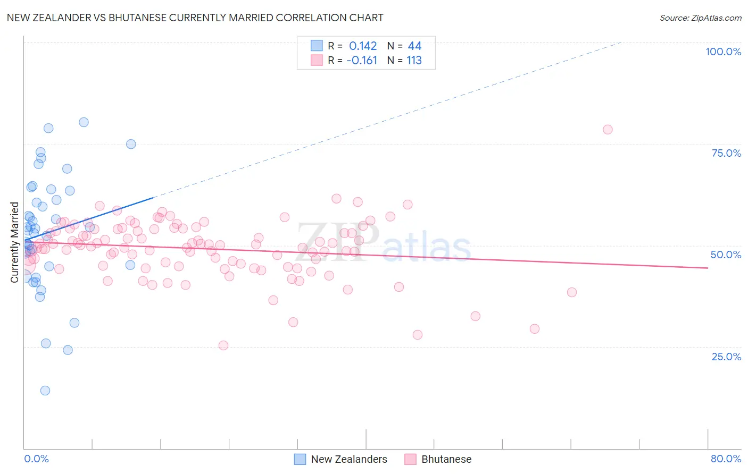This screenshot has height=474, width=748.
Task: Select the pink outlier point near 78%
Action: [x=608, y=130]
